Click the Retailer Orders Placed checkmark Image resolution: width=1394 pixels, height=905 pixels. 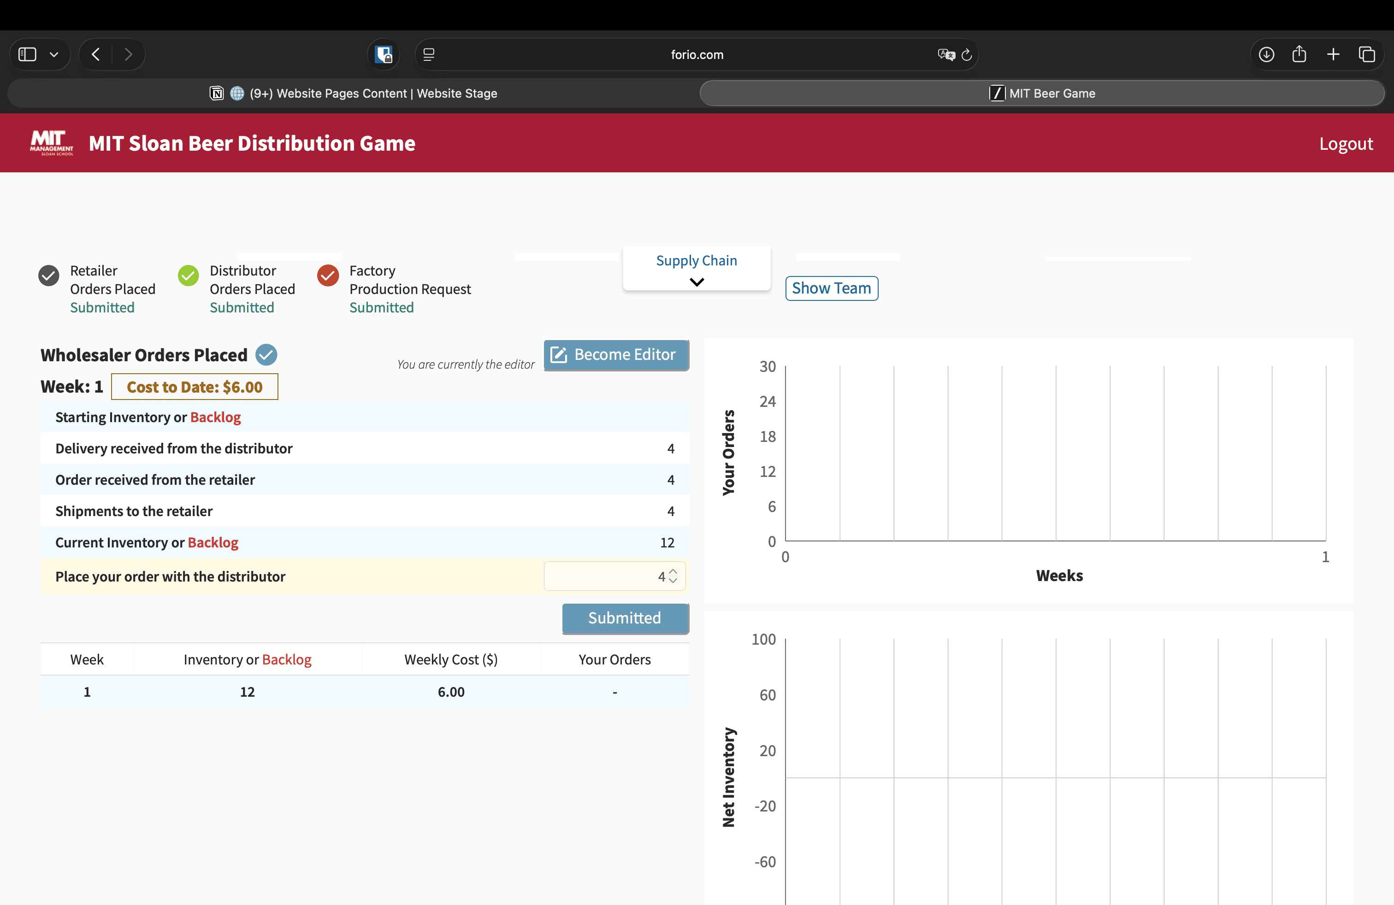pos(48,276)
